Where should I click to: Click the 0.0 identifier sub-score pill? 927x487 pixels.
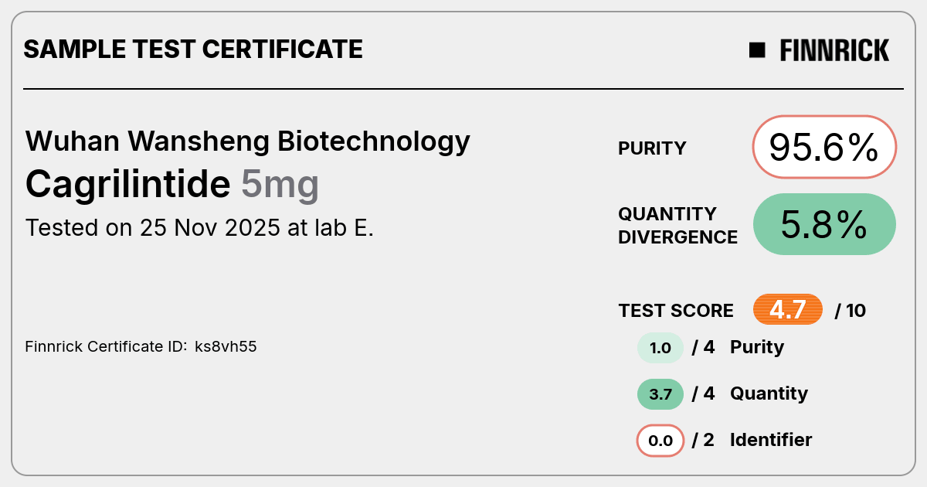tap(660, 441)
